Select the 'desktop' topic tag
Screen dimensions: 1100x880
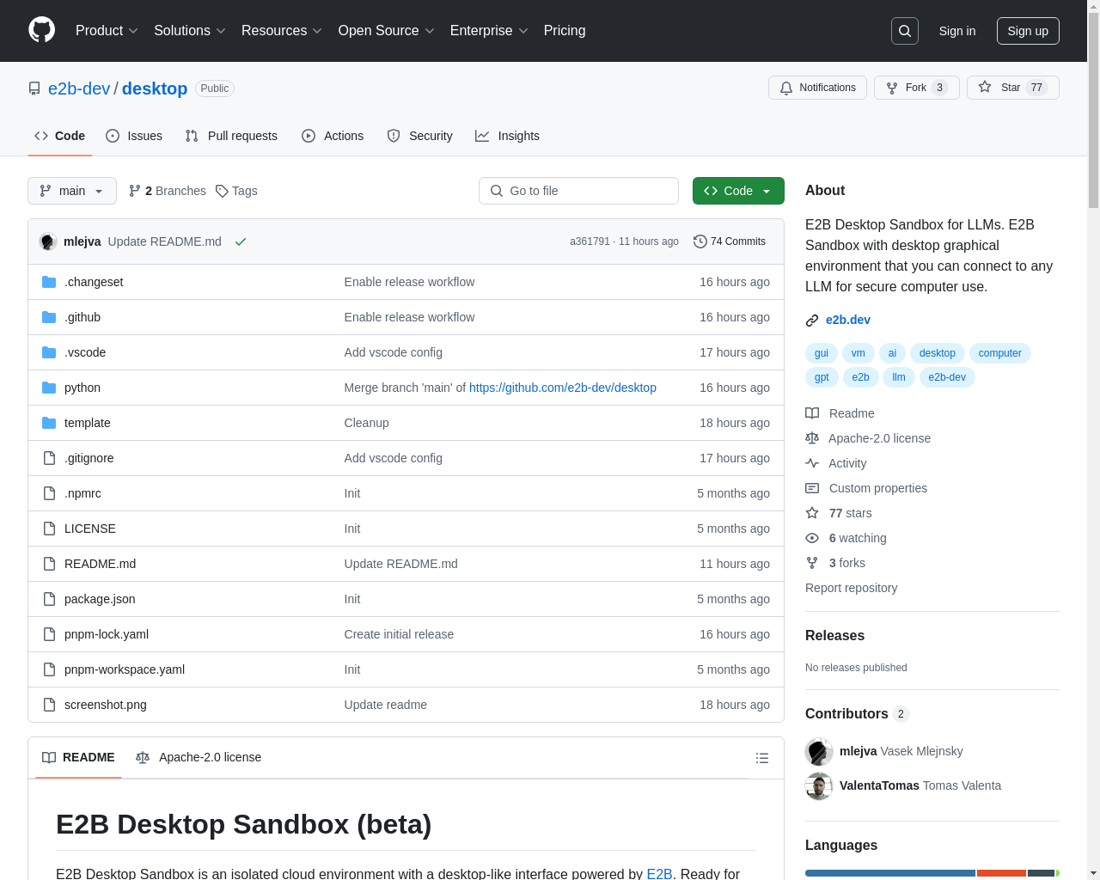pos(937,353)
